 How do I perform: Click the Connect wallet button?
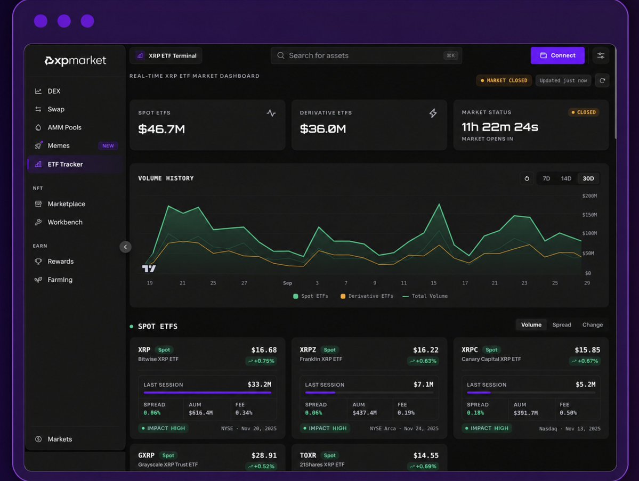point(557,55)
